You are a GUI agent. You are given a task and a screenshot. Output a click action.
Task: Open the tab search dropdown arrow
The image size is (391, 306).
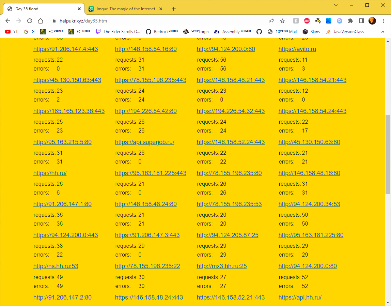(336, 5)
